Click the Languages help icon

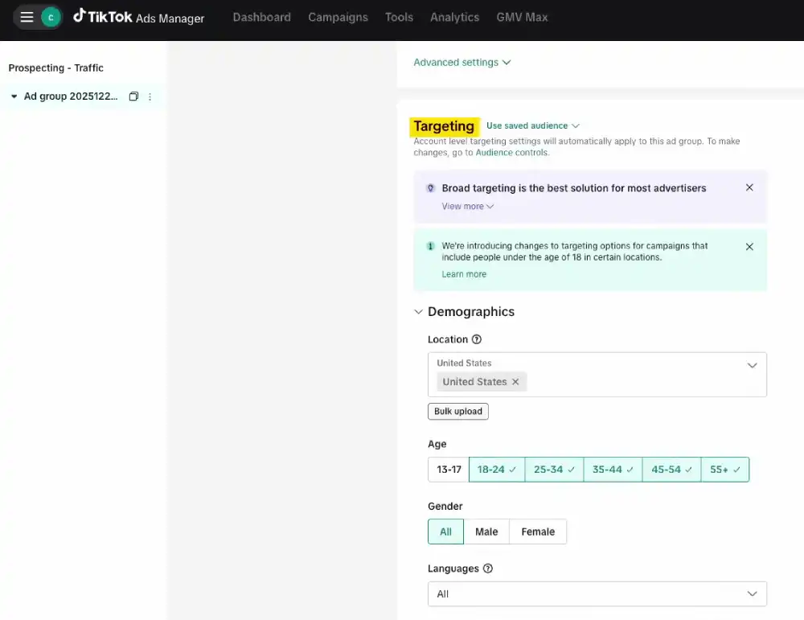(x=489, y=568)
